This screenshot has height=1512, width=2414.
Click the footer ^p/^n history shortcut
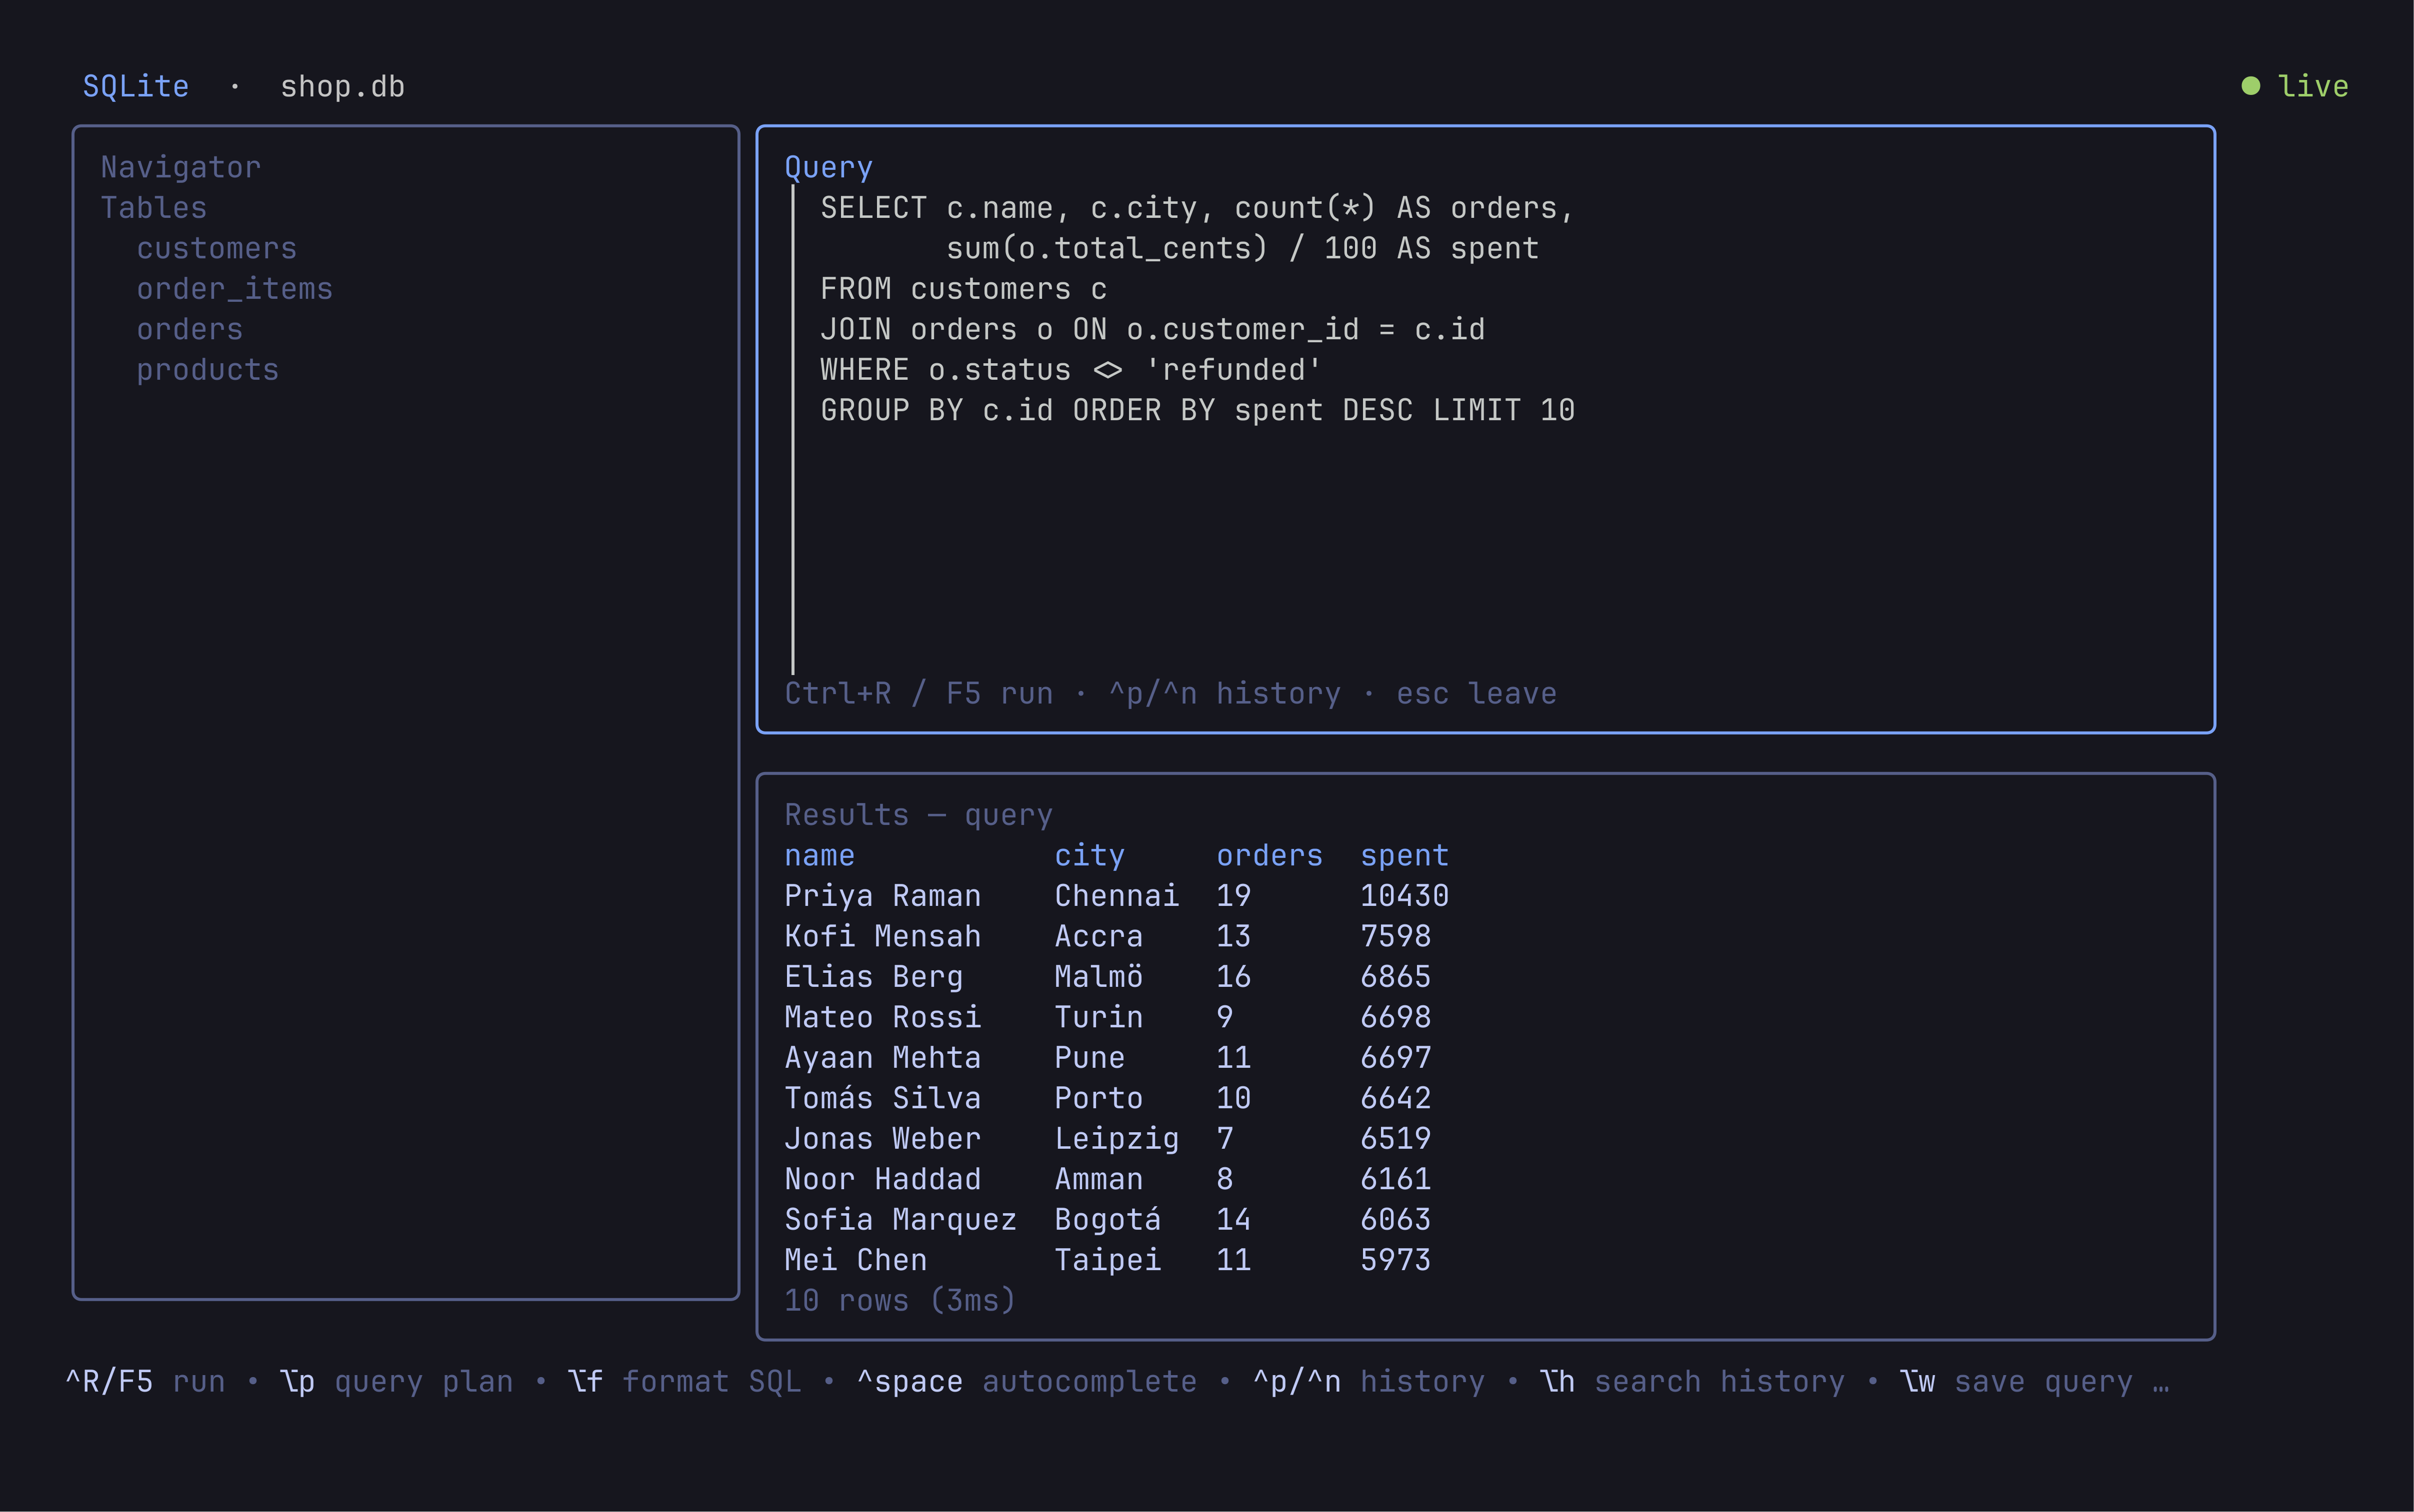(x=1369, y=1382)
